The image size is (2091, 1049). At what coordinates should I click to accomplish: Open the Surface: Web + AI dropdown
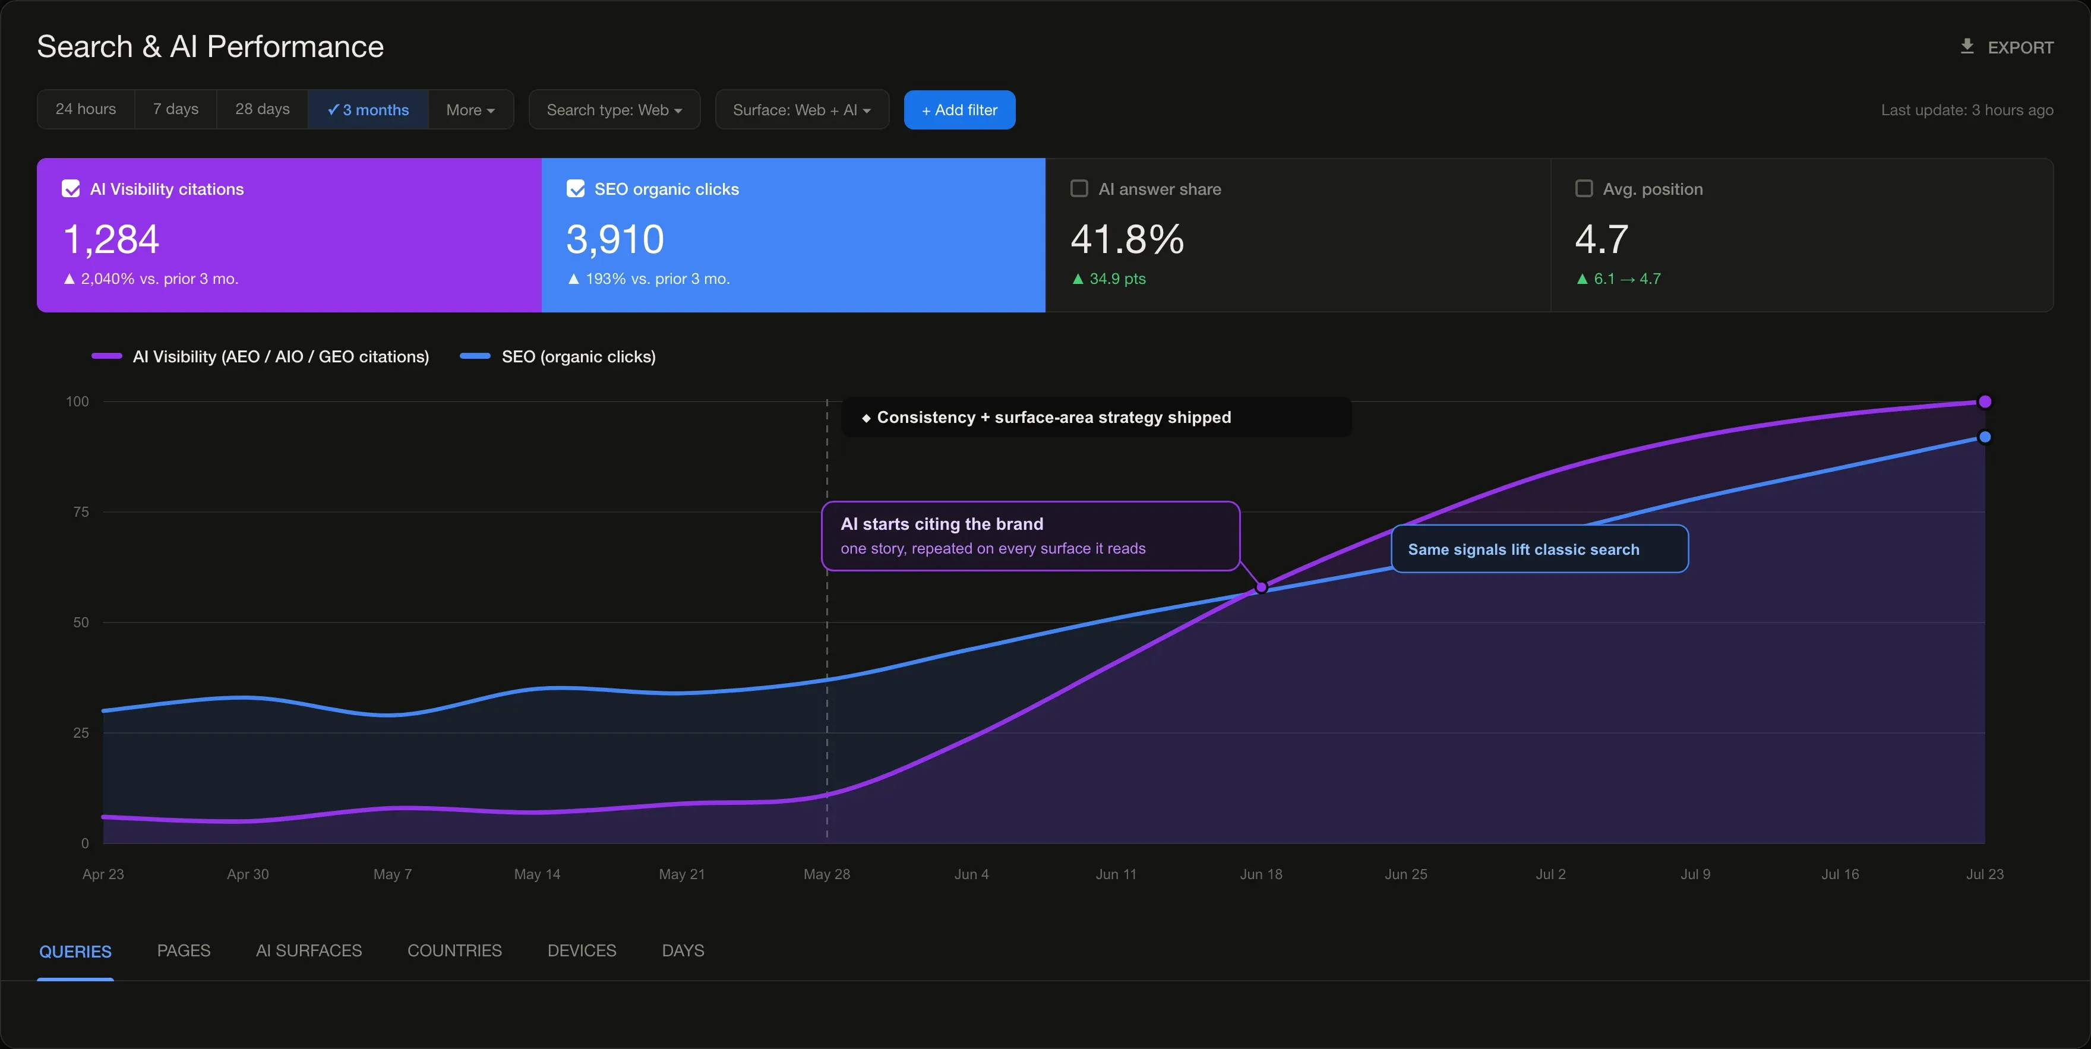pyautogui.click(x=802, y=110)
